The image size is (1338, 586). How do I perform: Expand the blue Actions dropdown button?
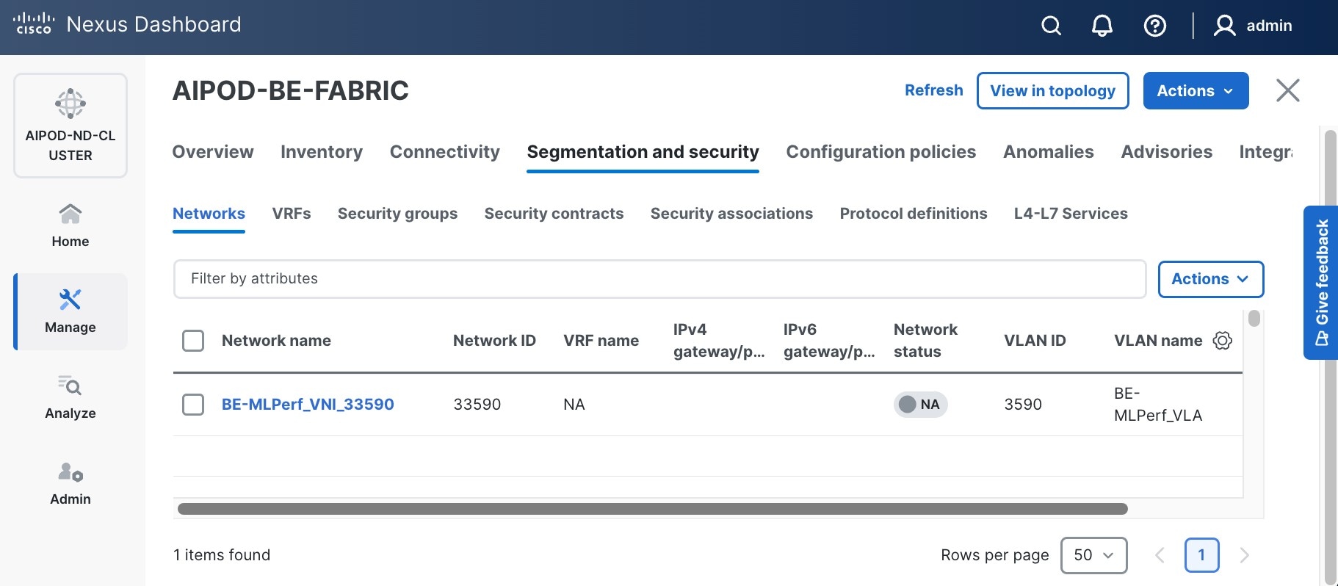[1195, 91]
